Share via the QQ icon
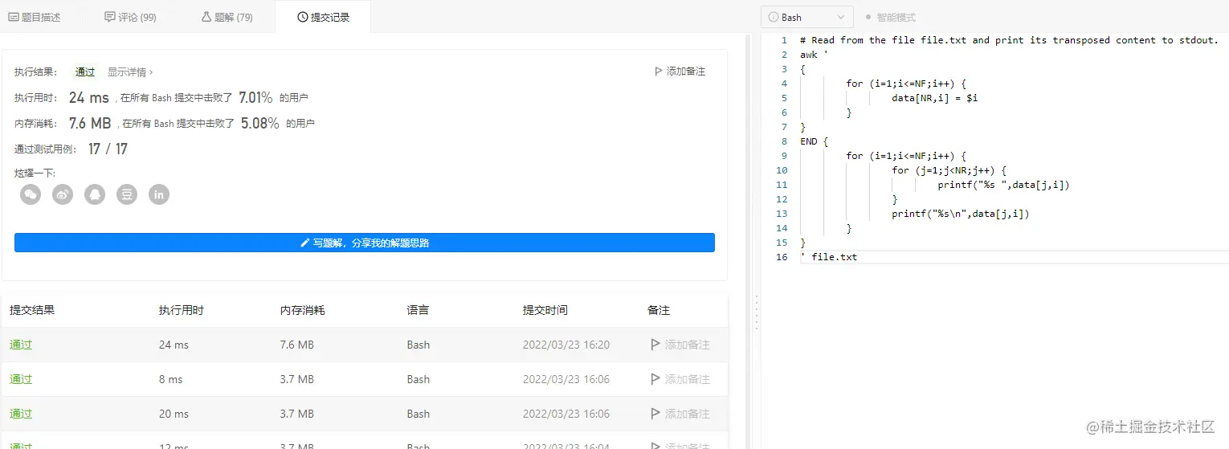1229x449 pixels. pos(95,194)
